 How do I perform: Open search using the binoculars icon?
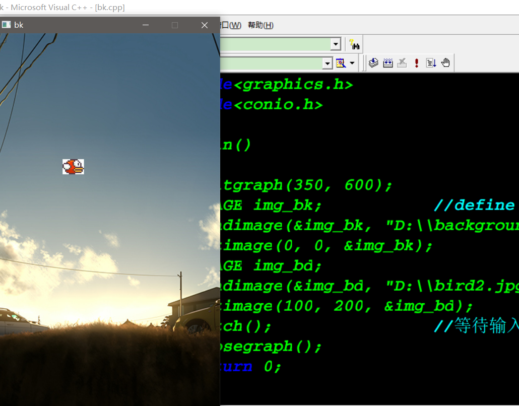click(354, 44)
